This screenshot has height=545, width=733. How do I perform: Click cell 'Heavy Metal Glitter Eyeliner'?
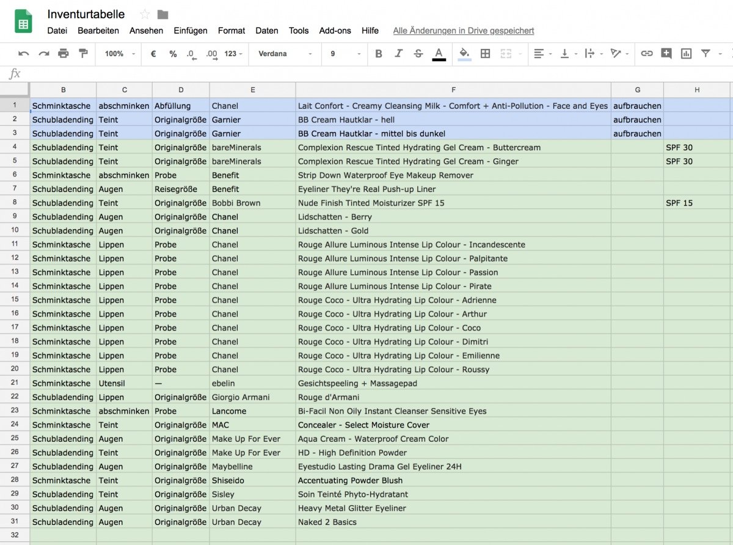pos(453,508)
